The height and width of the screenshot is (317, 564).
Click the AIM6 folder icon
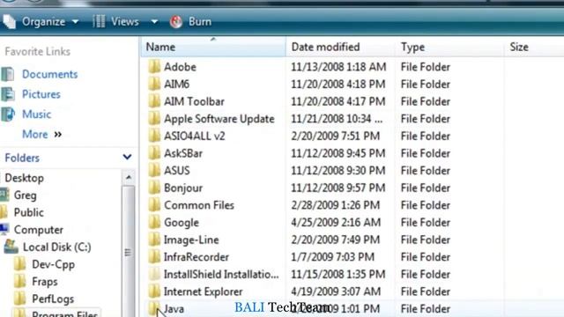tap(154, 85)
